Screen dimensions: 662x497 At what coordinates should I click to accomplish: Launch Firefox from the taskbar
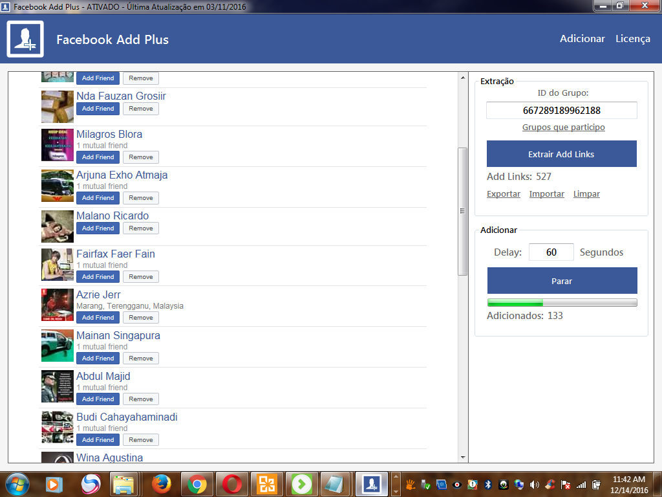tap(161, 484)
